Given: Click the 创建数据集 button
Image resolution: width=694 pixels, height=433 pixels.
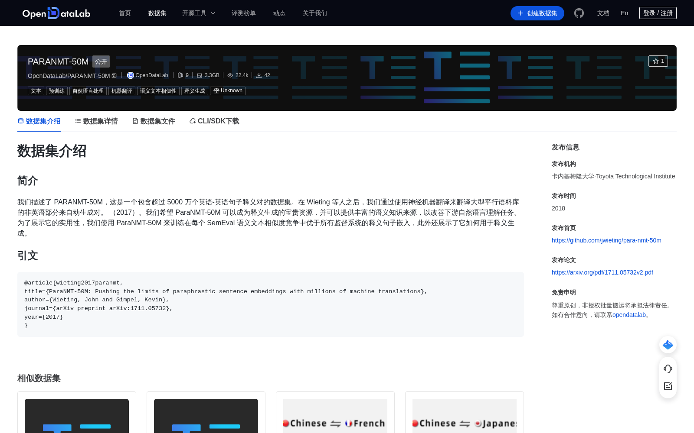Looking at the screenshot, I should pyautogui.click(x=537, y=13).
